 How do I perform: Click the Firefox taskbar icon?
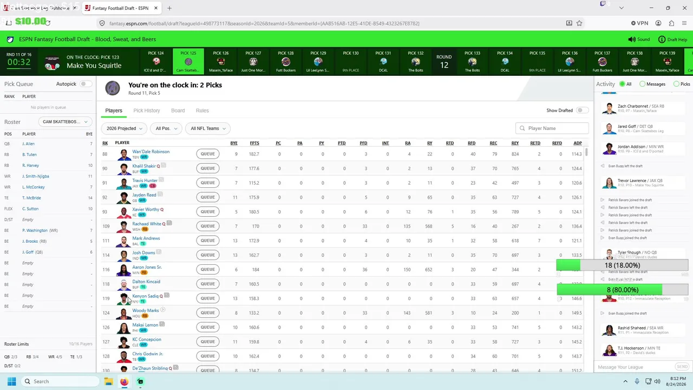pos(124,381)
